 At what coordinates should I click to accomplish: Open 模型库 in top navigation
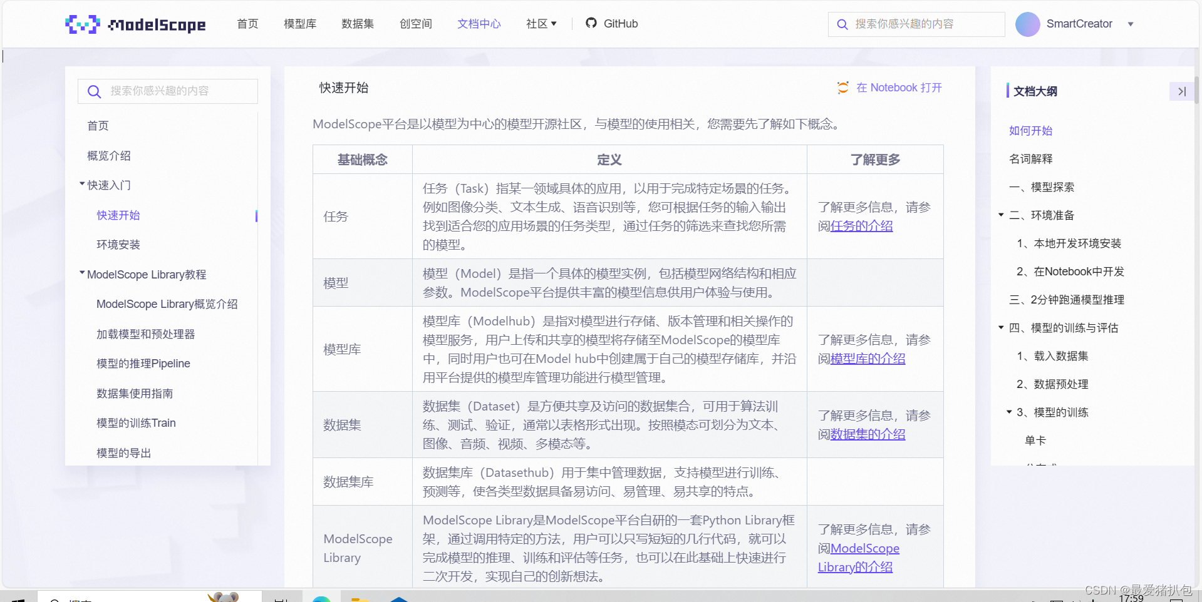tap(300, 24)
